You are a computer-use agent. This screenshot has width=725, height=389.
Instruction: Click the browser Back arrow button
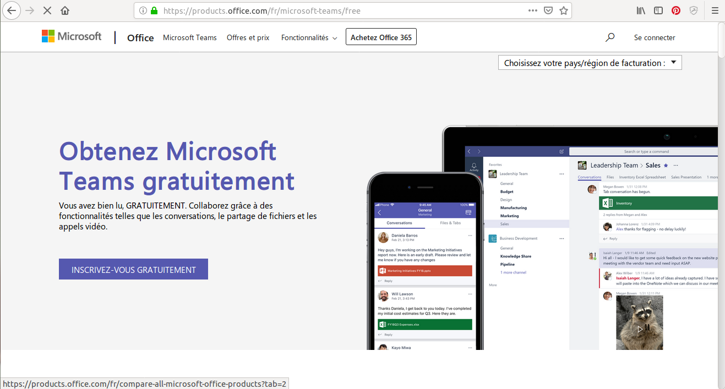[12, 10]
